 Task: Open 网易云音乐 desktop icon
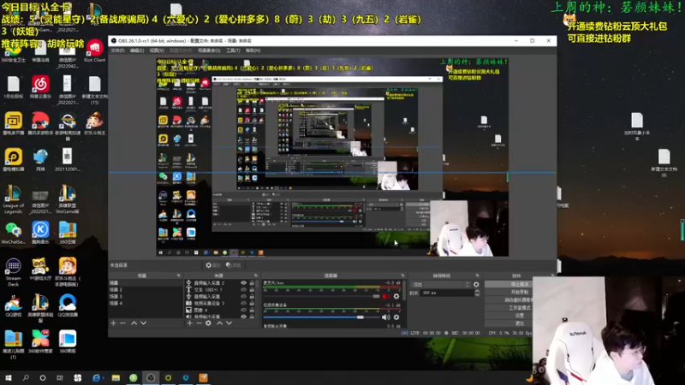tap(40, 87)
